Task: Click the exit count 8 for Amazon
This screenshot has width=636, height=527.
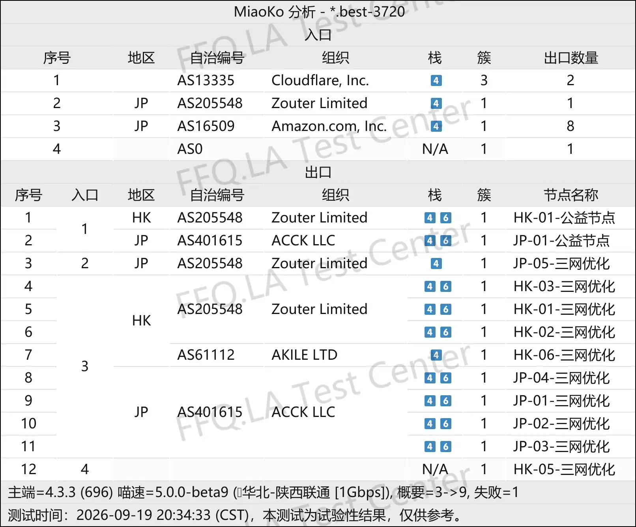Action: 570,126
